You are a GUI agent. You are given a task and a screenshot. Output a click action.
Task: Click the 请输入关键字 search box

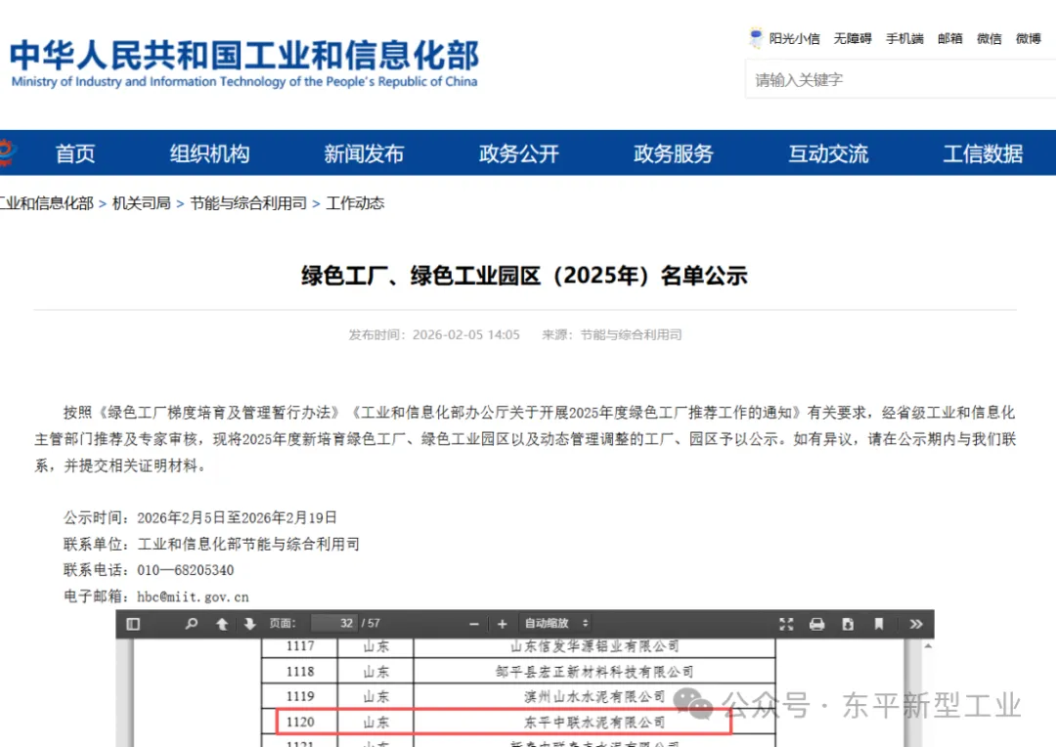[901, 79]
